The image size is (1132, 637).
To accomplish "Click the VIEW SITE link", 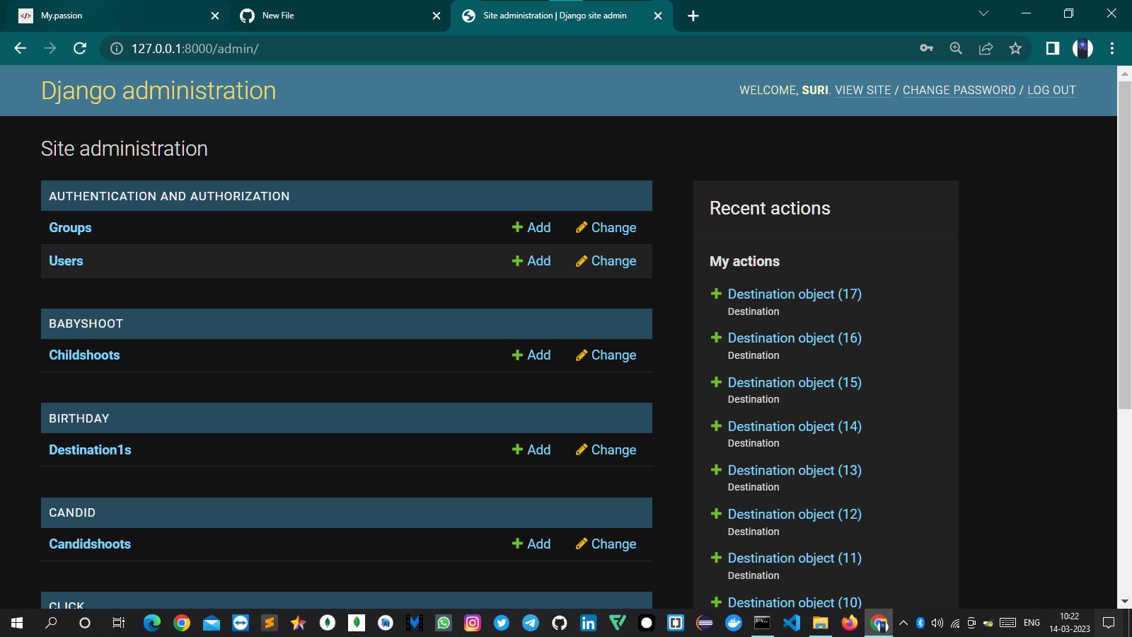I will click(x=863, y=90).
